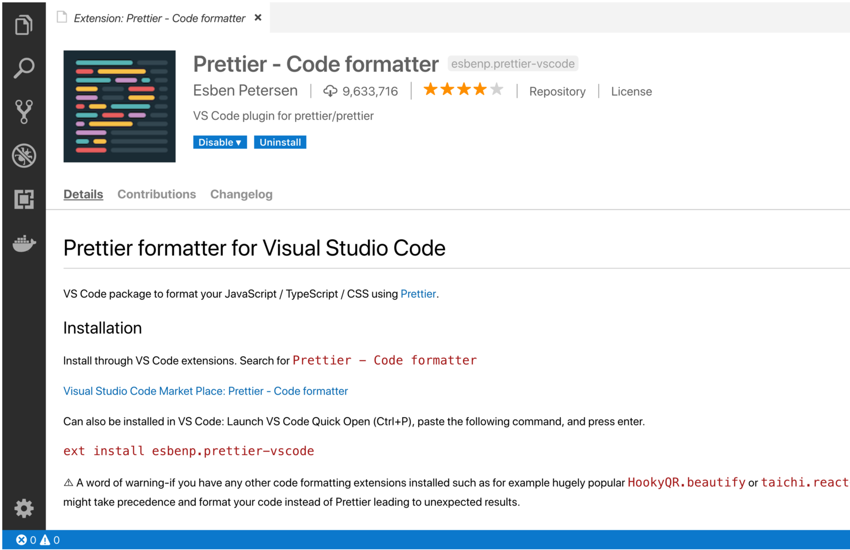This screenshot has width=850, height=550.
Task: Open the Extensions view
Action: pos(24,199)
